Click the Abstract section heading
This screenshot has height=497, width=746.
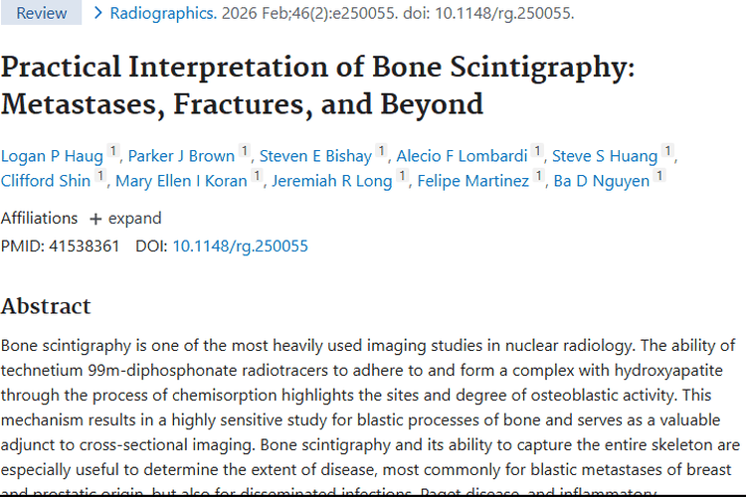coord(46,305)
